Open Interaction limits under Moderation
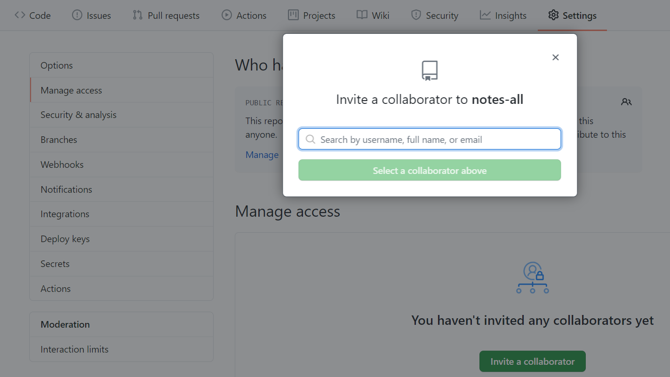The width and height of the screenshot is (670, 377). (121, 349)
